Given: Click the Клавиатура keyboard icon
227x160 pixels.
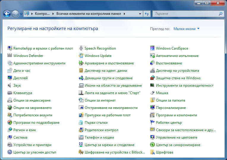Looking at the screenshot, I should click(10, 93).
